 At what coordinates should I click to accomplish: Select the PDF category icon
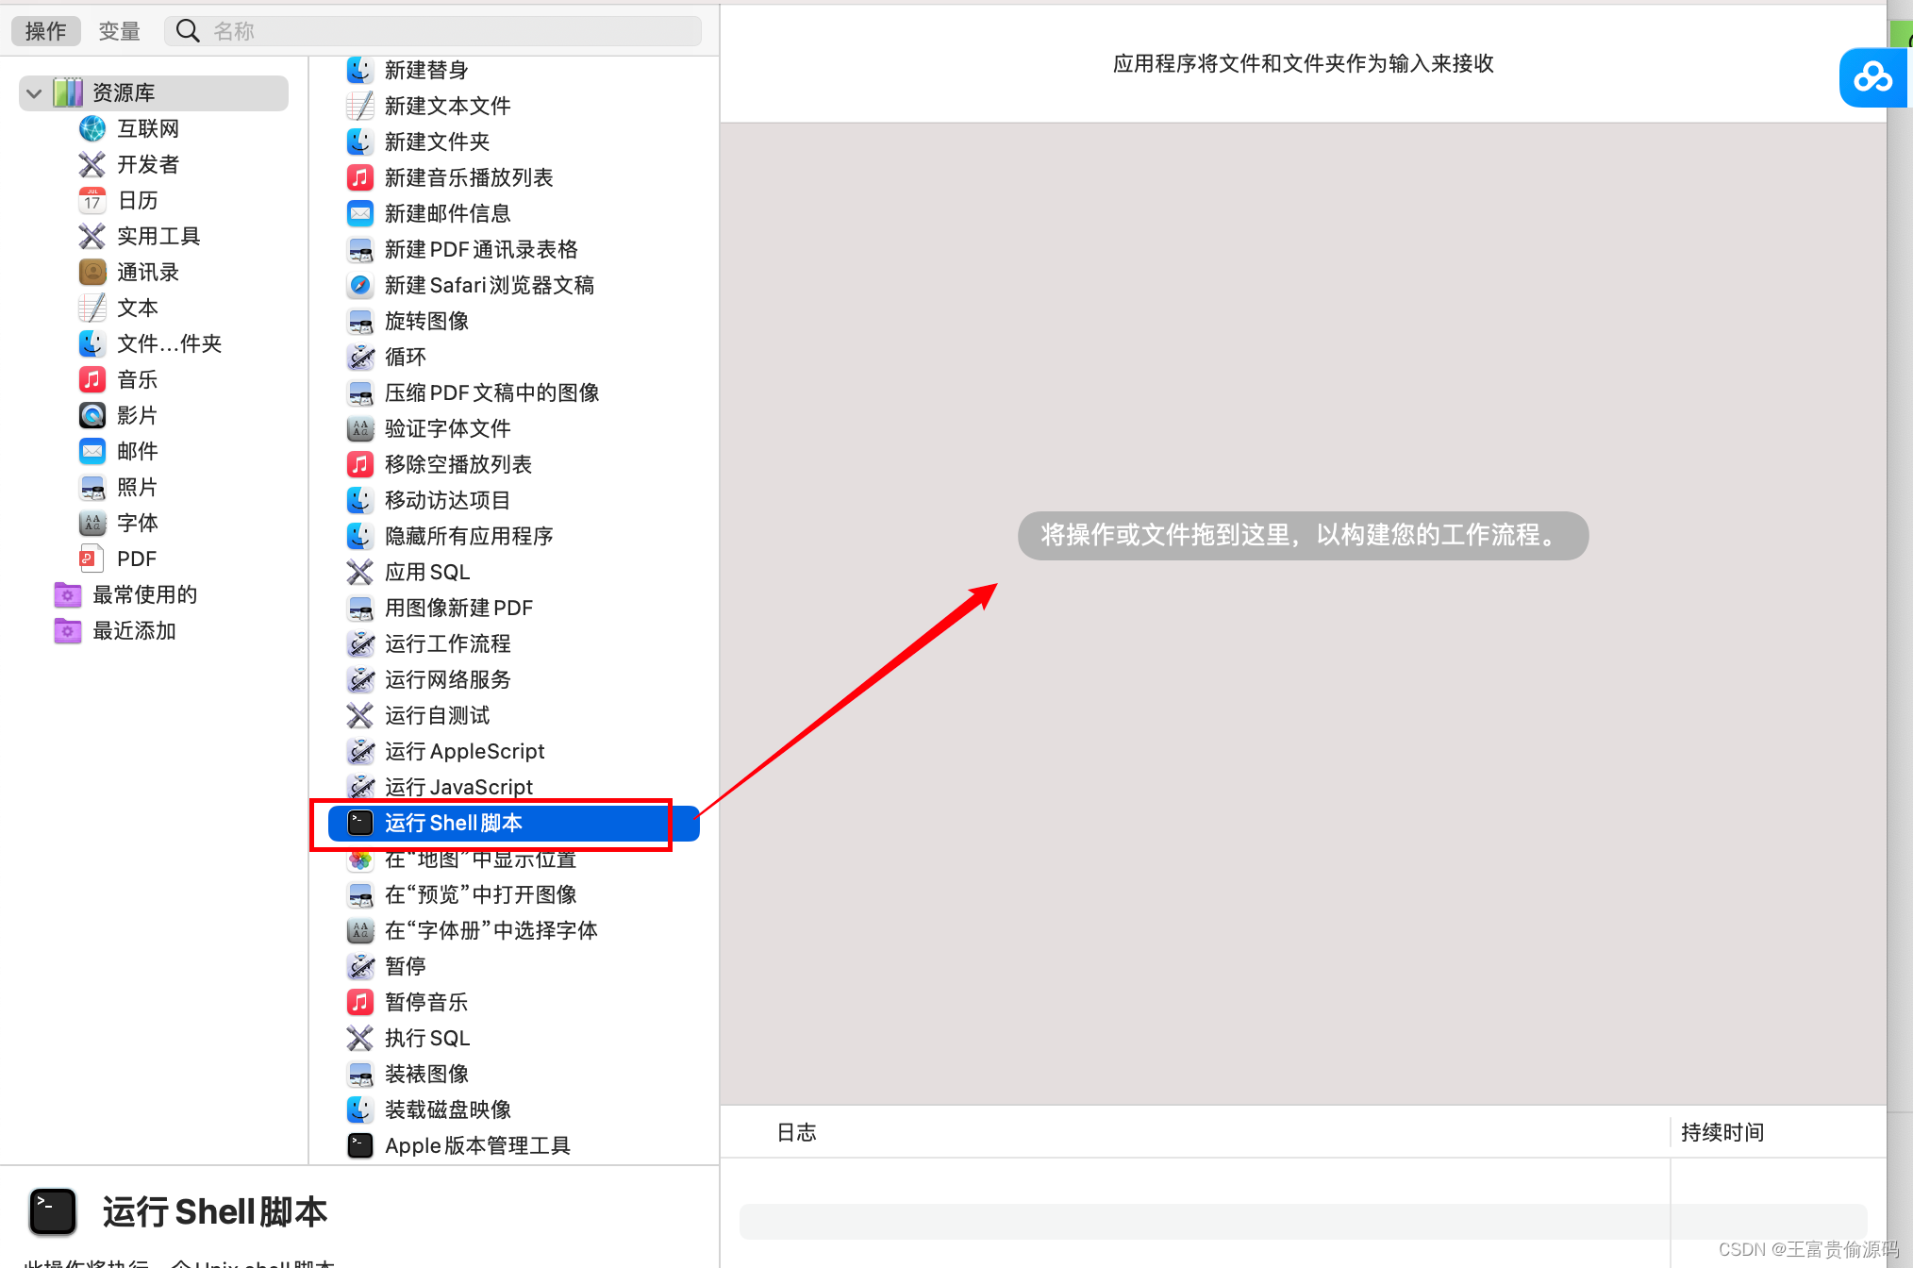click(x=92, y=559)
